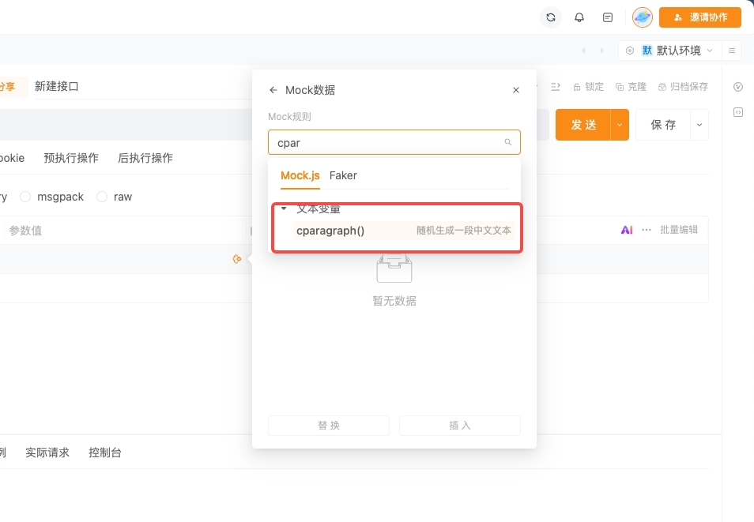754x522 pixels.
Task: Click the 插入 insert button
Action: (x=459, y=425)
